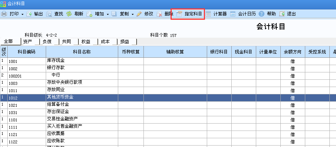Click the 帮助 (Help) question icon

(262, 14)
